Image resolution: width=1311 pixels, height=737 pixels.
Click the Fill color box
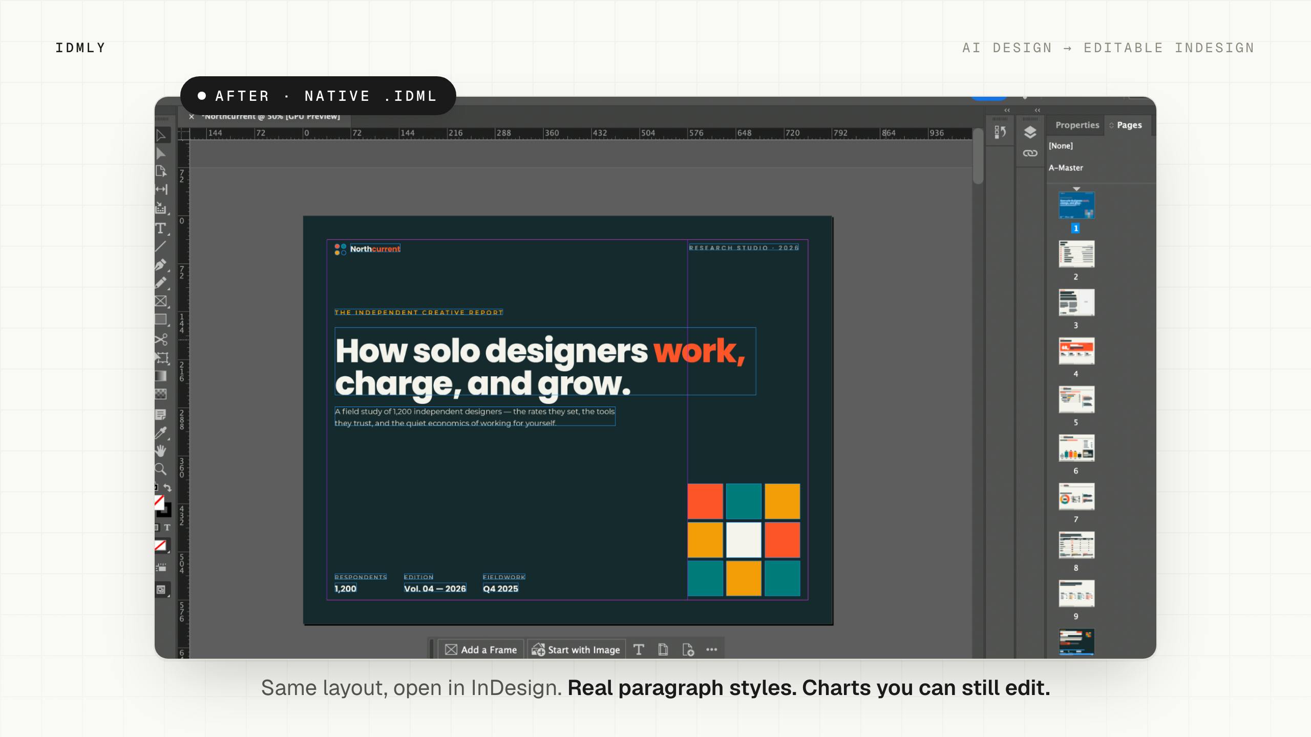coord(159,502)
